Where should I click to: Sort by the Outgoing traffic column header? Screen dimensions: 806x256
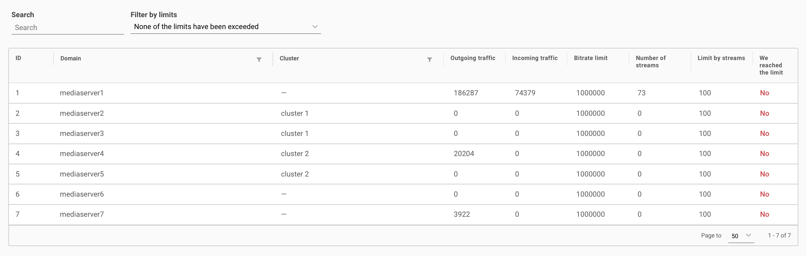click(x=472, y=58)
